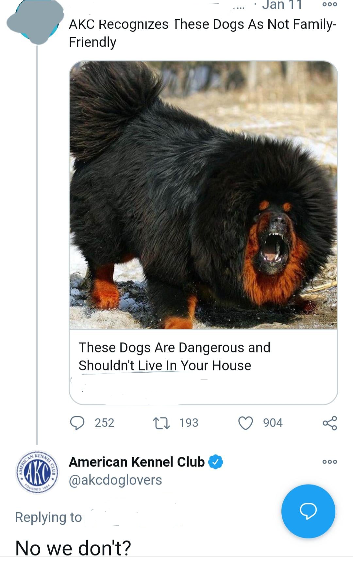This screenshot has width=353, height=561.
Task: Retweet by tapping the 193 counter
Action: click(189, 422)
